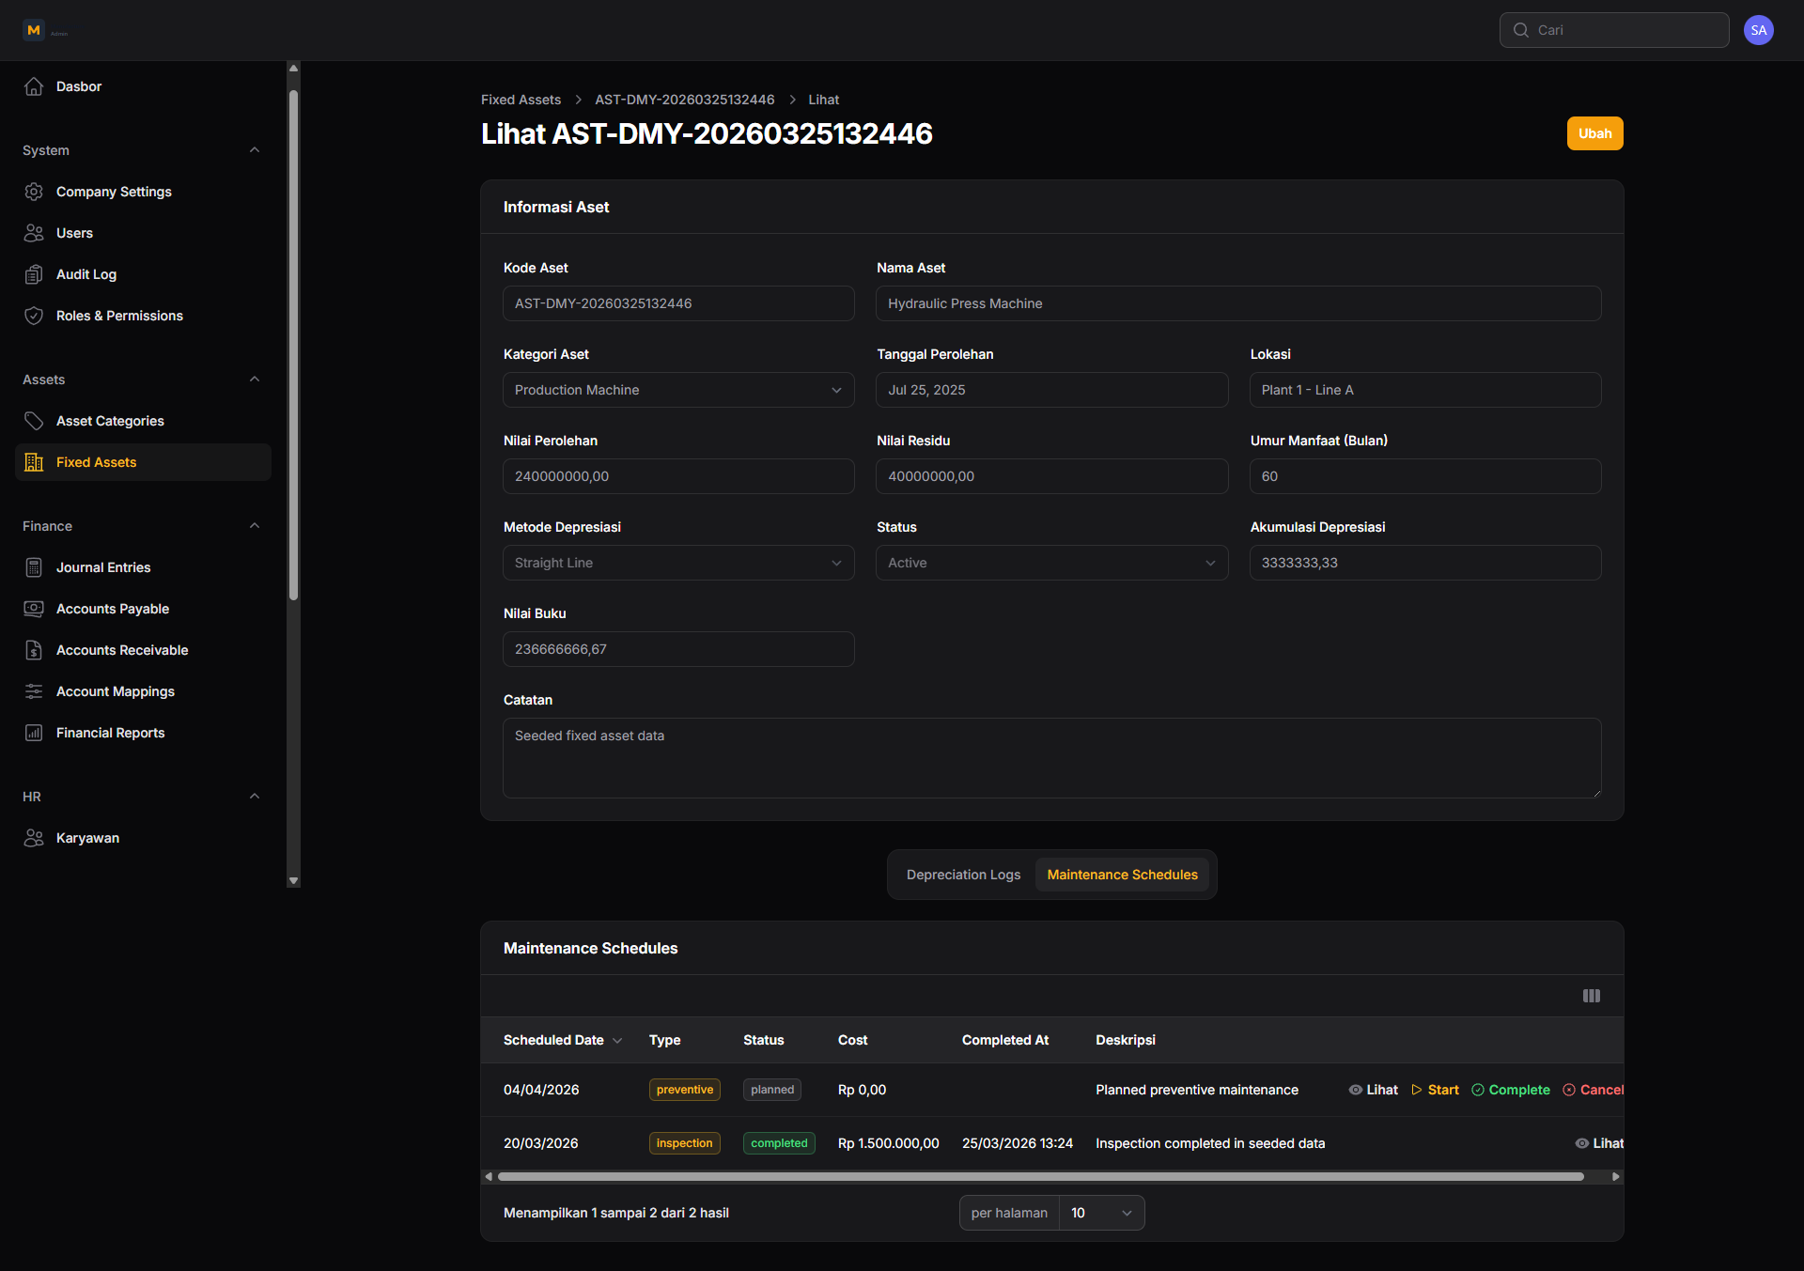Click Journal Entries calculator icon

[x=34, y=567]
